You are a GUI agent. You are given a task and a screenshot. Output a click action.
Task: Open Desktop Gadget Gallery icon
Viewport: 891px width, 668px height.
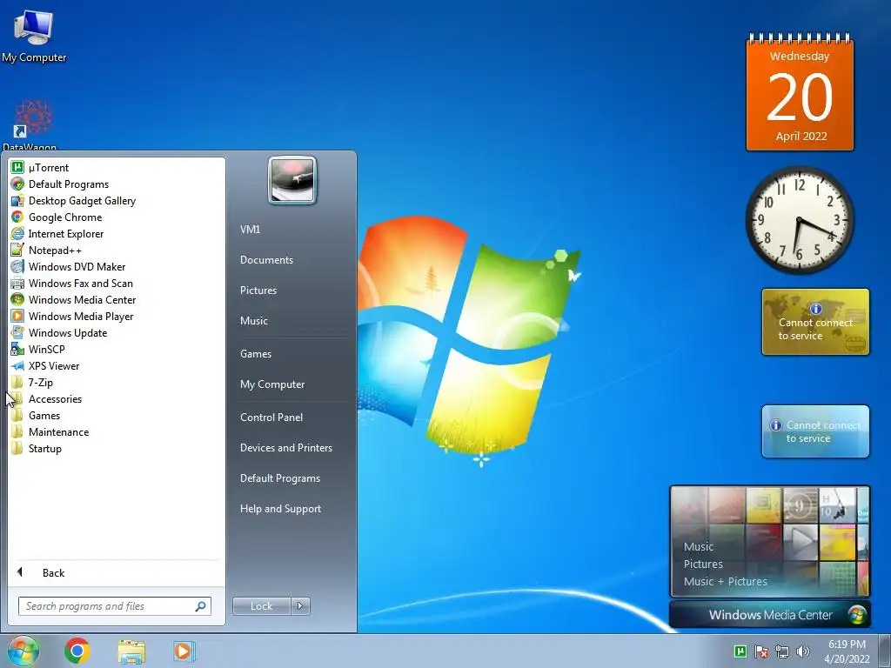(17, 201)
